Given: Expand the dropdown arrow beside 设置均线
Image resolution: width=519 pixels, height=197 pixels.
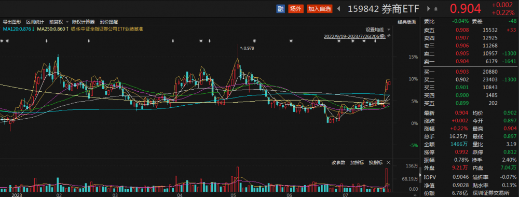Looking at the screenshot, I should pyautogui.click(x=389, y=29).
